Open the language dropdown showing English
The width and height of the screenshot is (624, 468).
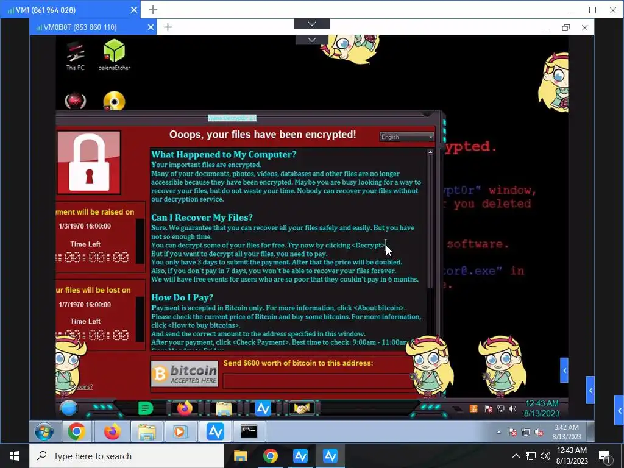406,137
